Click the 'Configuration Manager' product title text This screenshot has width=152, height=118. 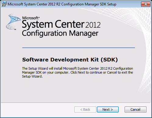pyautogui.click(x=60, y=33)
